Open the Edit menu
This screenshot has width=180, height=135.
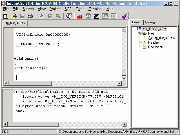[x=15, y=9]
